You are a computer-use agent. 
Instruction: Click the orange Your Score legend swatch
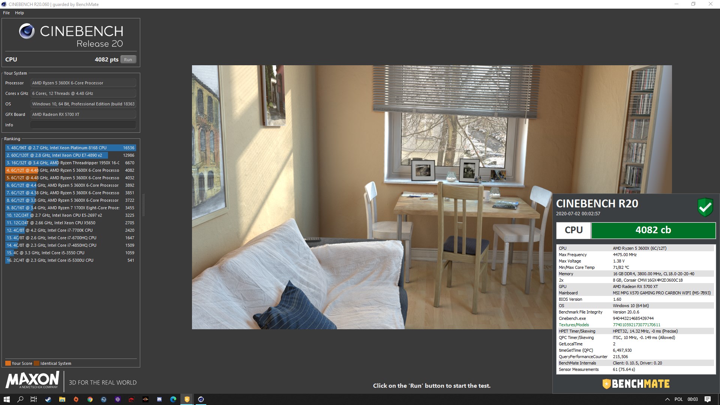pos(8,363)
